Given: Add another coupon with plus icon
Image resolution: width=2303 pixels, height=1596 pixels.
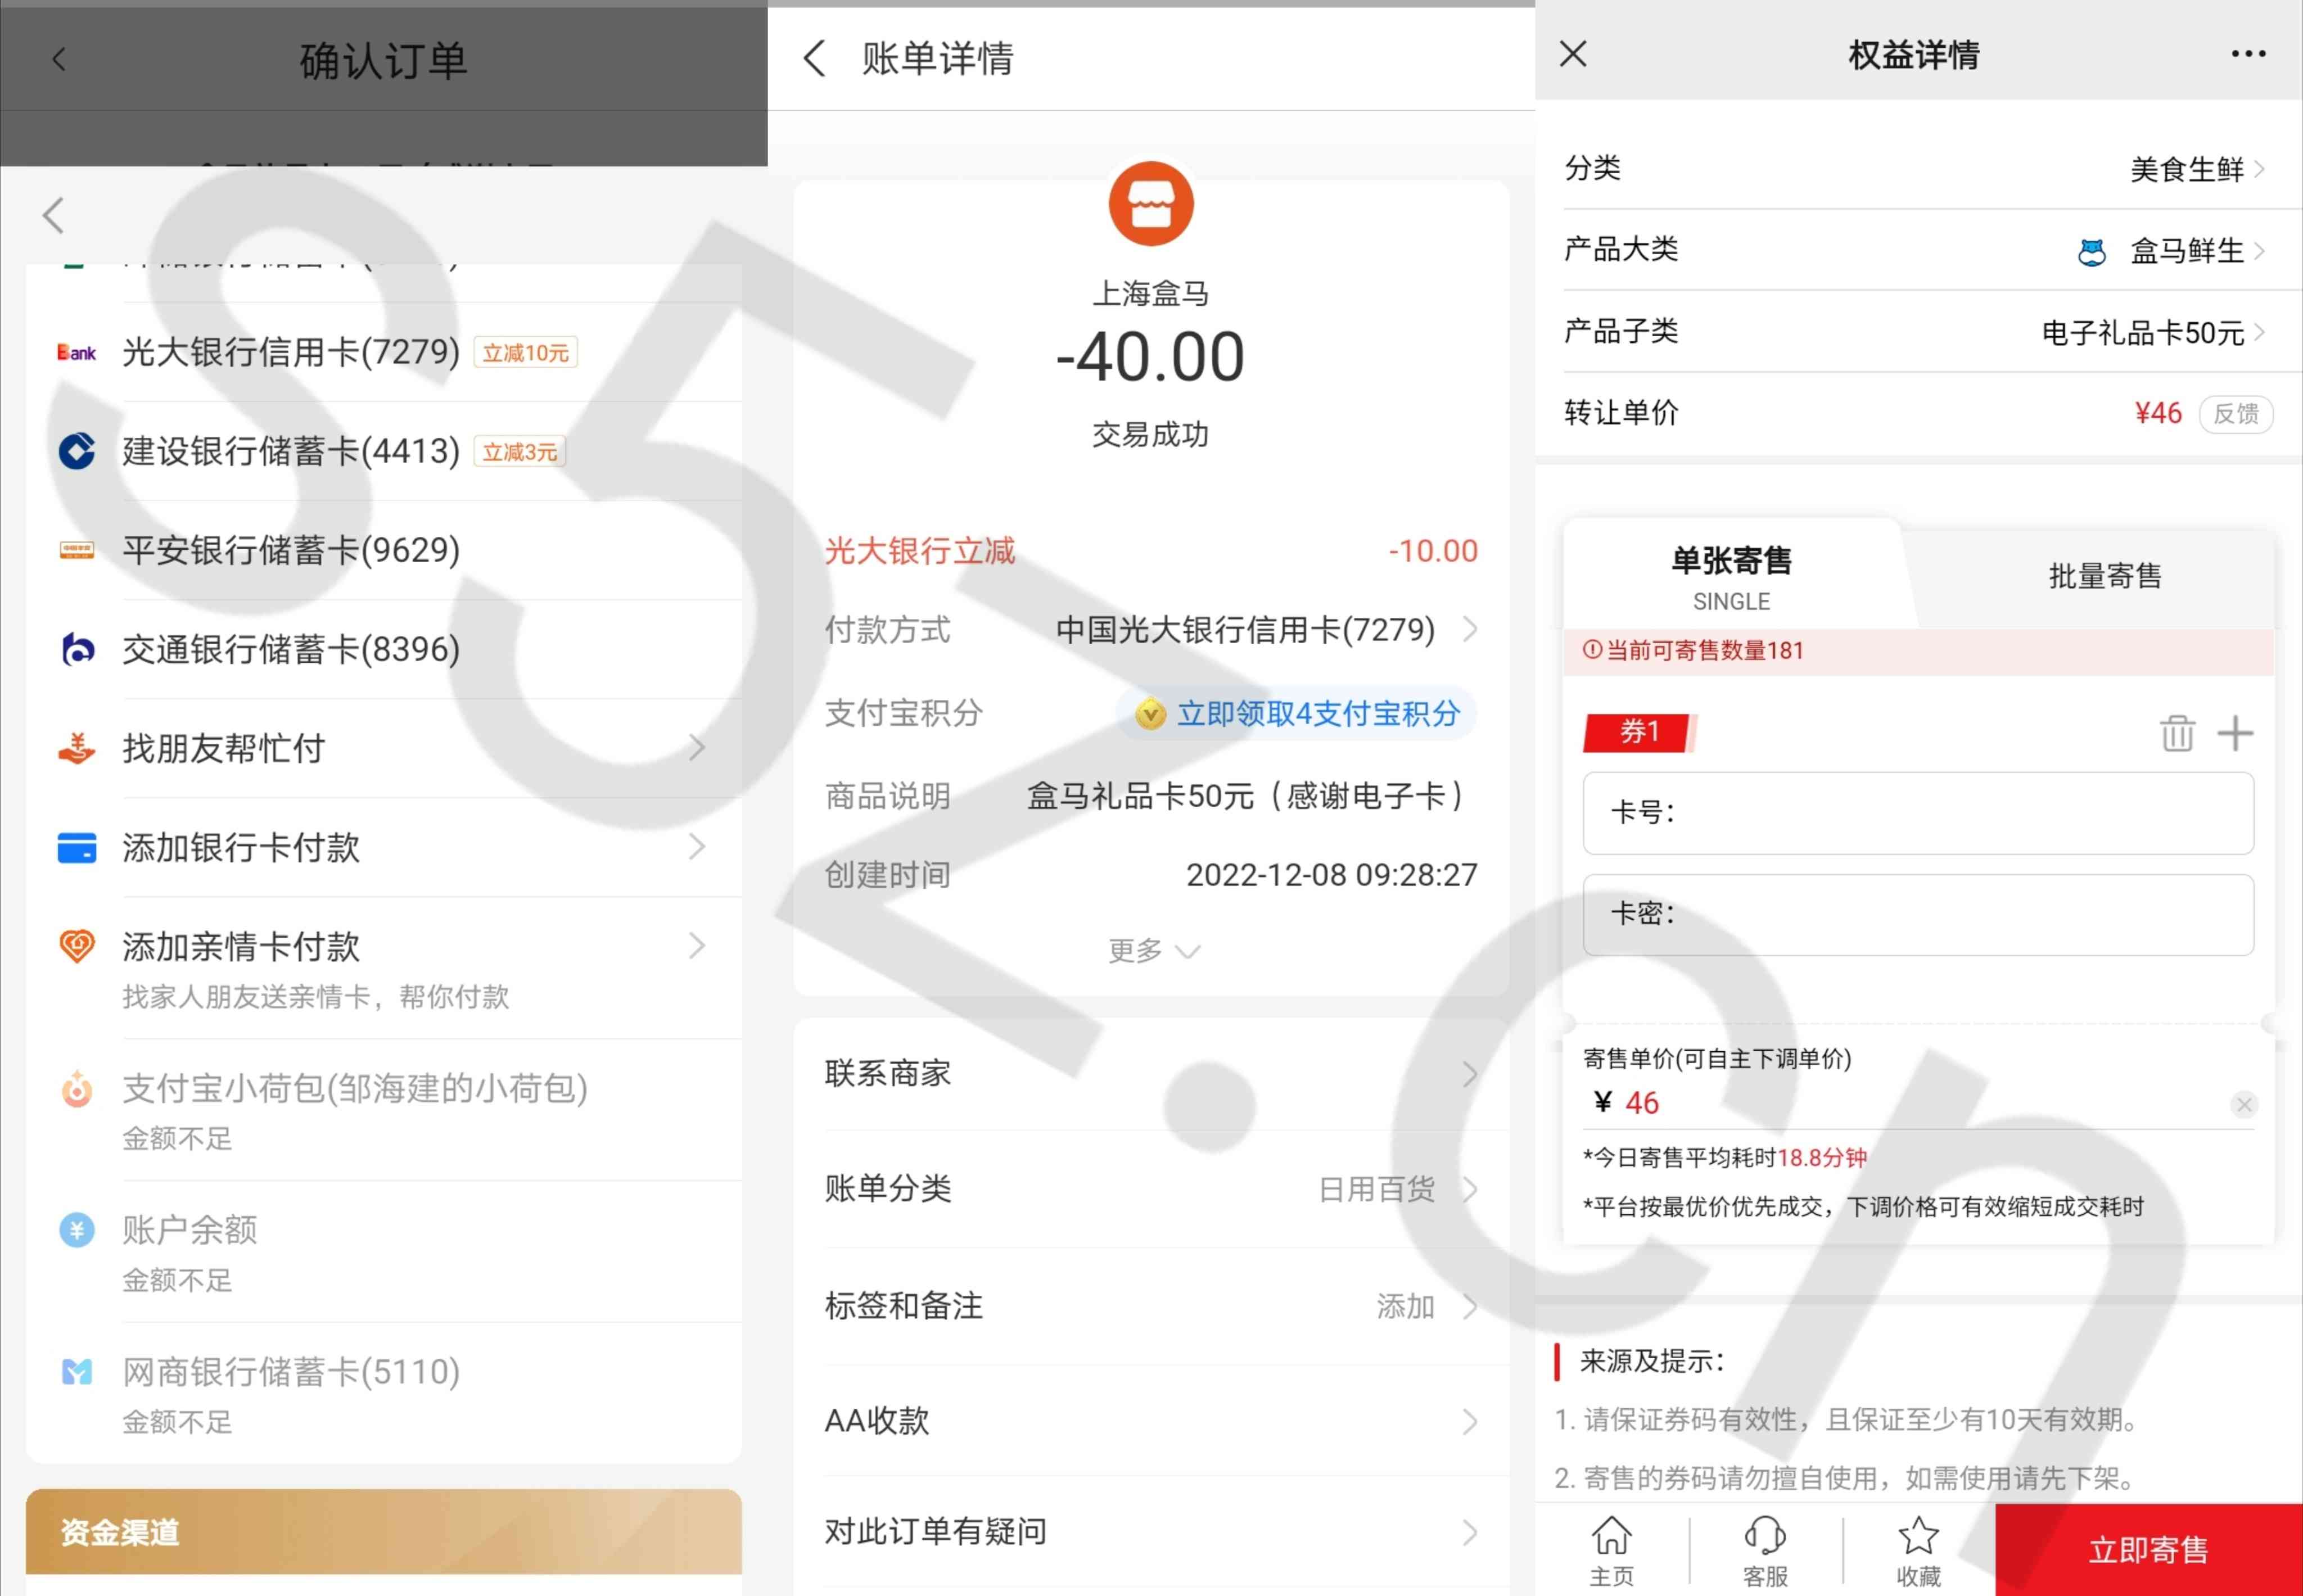Looking at the screenshot, I should (x=2235, y=733).
